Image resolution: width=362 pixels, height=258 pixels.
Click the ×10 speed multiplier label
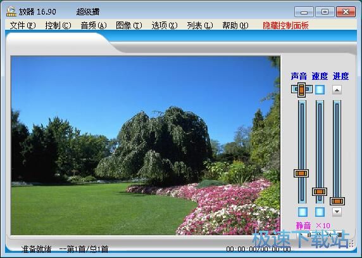click(x=323, y=226)
